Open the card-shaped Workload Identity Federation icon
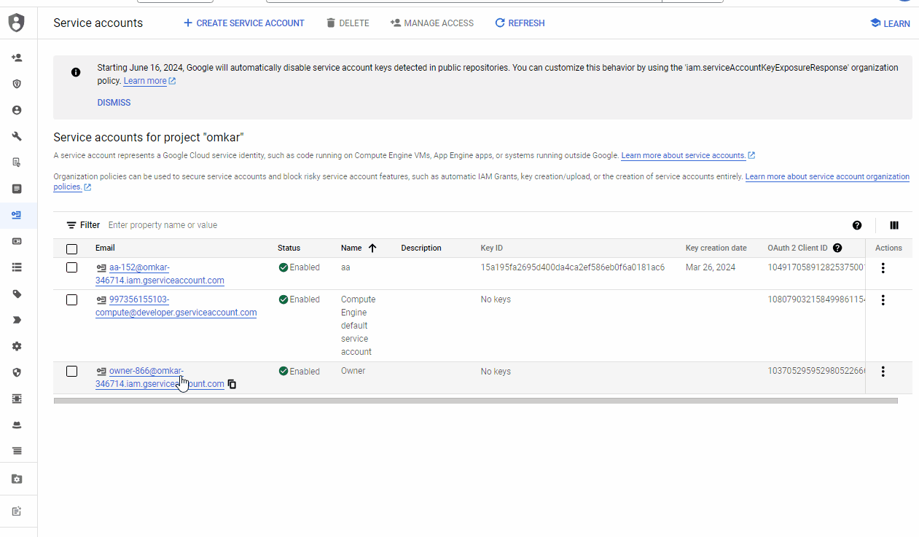The width and height of the screenshot is (919, 537). pos(17,241)
